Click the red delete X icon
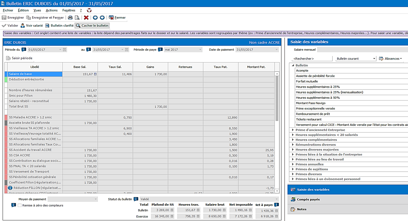The width and height of the screenshot is (408, 221). click(86, 18)
